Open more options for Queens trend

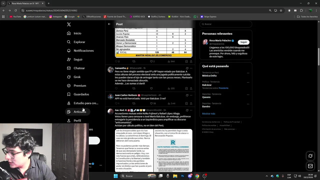click(248, 95)
